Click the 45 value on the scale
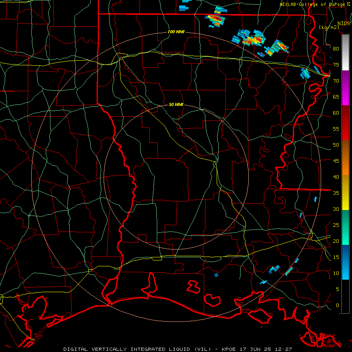The image size is (352, 352). pos(336,161)
